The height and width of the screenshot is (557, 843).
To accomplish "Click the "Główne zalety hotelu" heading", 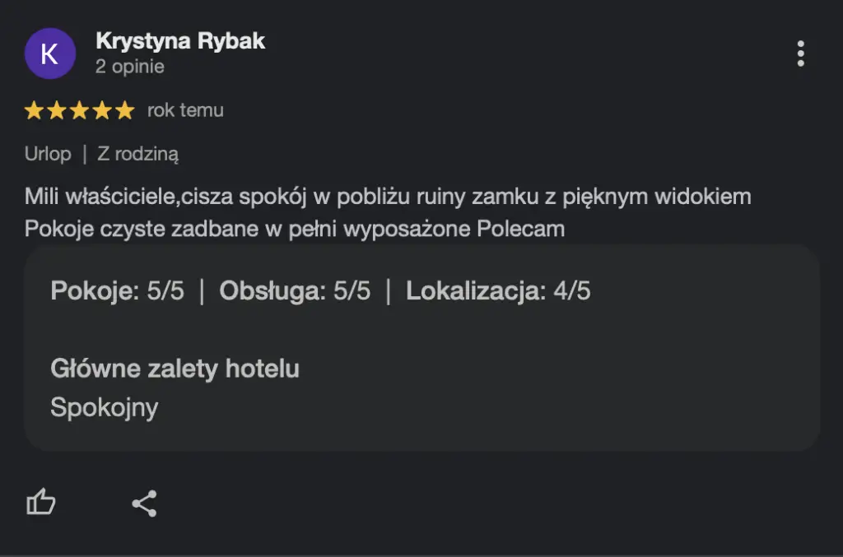I will click(175, 369).
